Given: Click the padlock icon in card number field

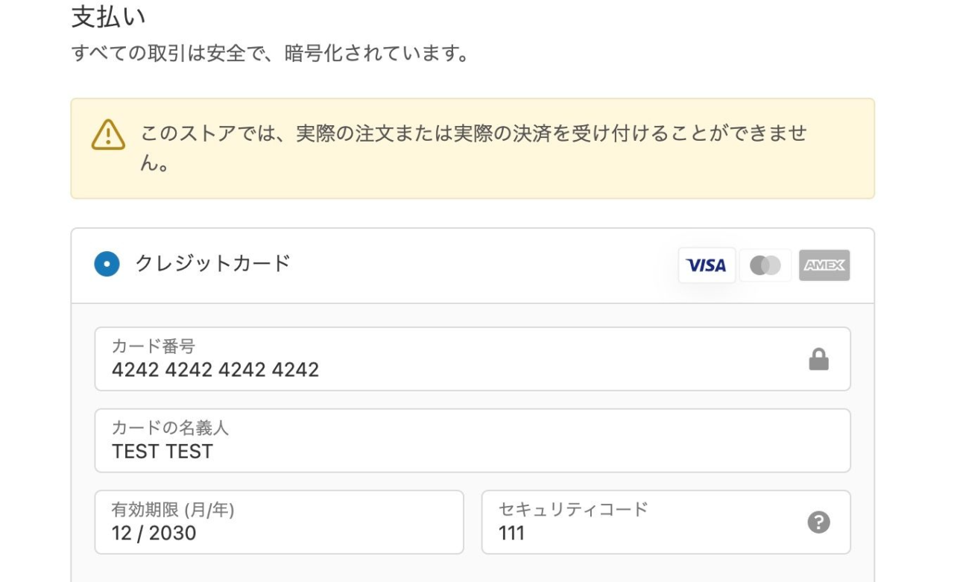Looking at the screenshot, I should point(819,359).
